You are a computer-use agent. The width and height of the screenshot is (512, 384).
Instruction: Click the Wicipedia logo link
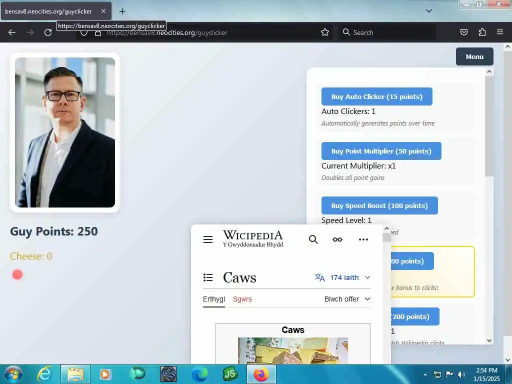pos(252,239)
